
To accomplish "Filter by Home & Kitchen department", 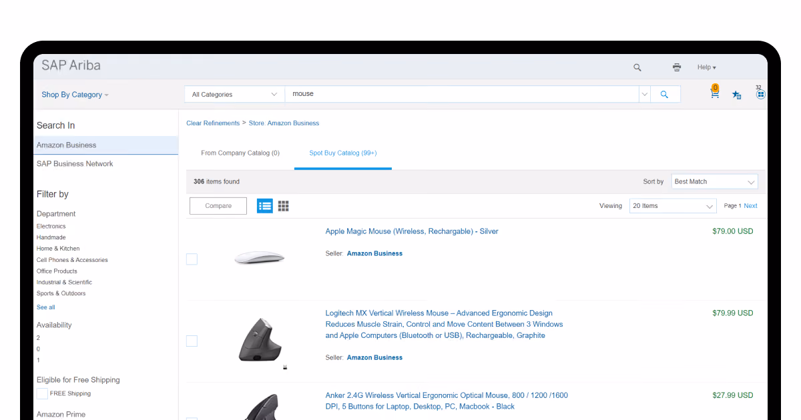I will pyautogui.click(x=58, y=249).
